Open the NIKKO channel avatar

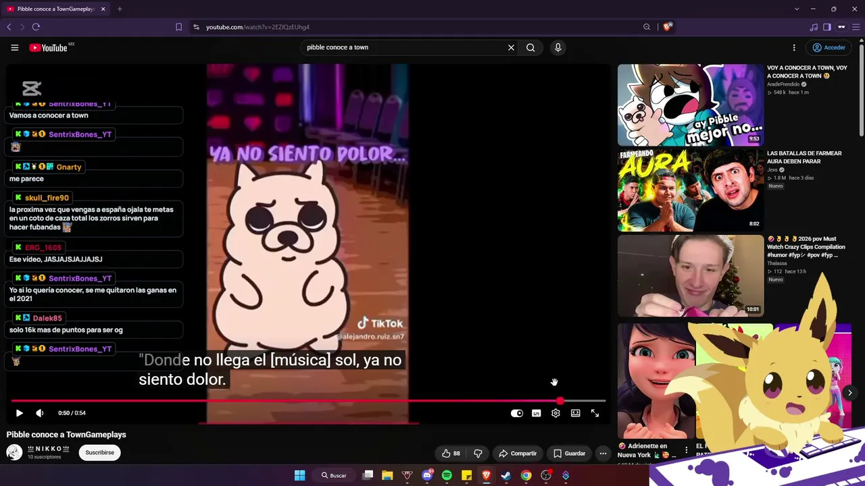[x=14, y=452]
